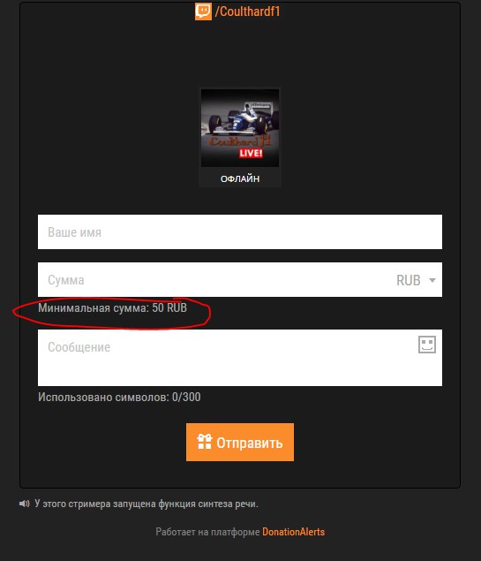The image size is (481, 561).
Task: Expand currency list via small arrow
Action: [x=432, y=280]
